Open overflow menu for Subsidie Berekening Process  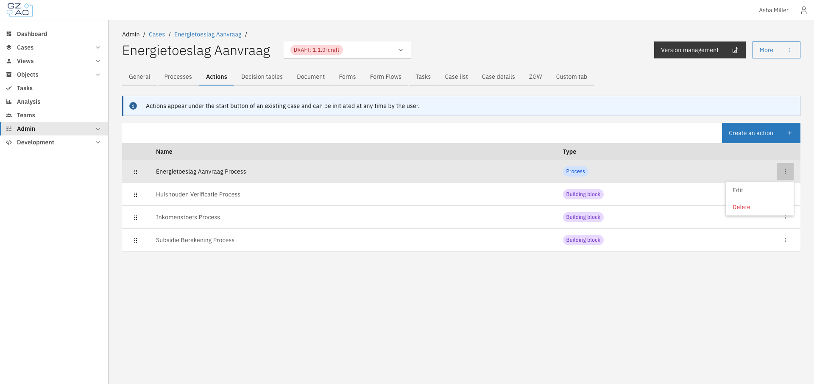click(785, 240)
